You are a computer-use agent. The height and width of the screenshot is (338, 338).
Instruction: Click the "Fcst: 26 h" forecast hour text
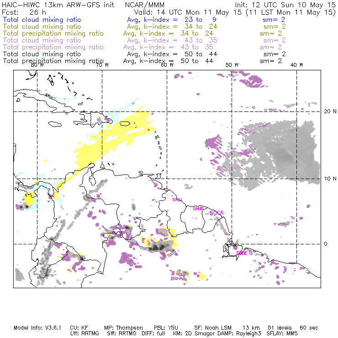[x=24, y=12]
